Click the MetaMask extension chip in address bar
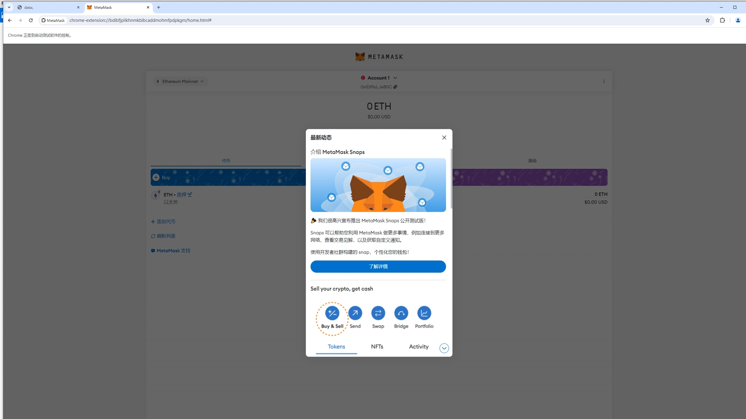This screenshot has height=419, width=746. tap(53, 20)
